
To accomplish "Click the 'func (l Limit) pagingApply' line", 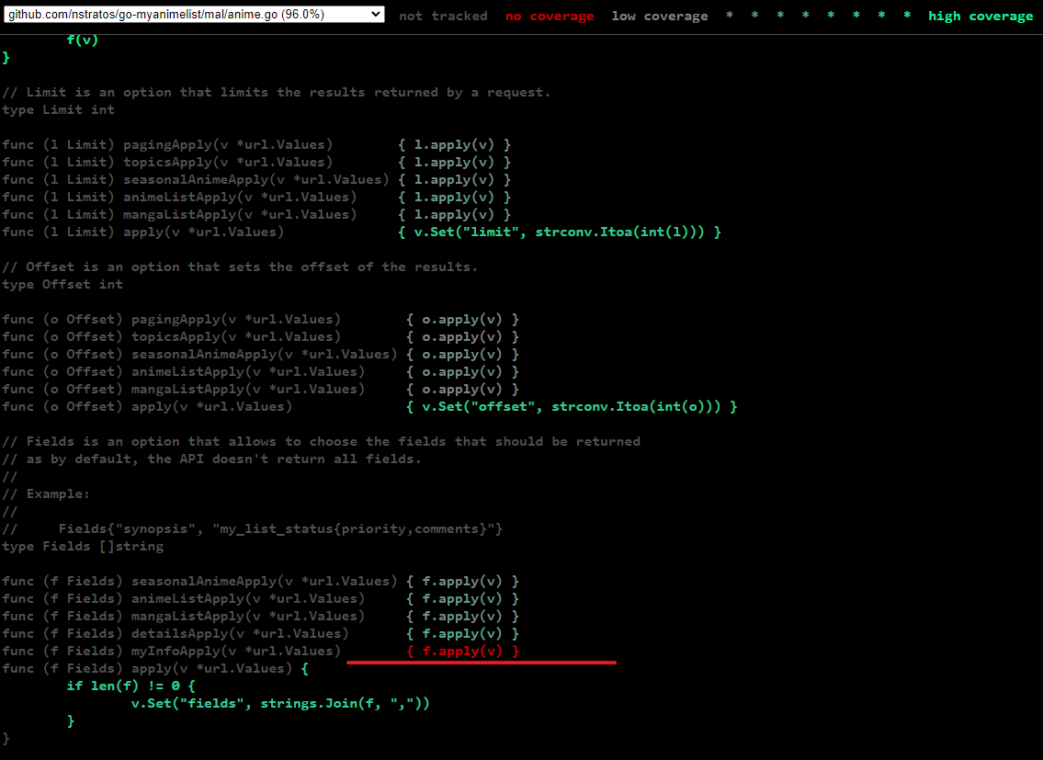I will coord(256,144).
